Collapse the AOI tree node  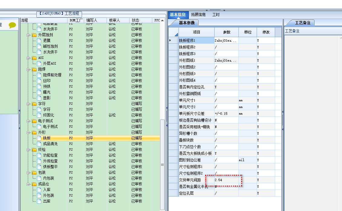[x=28, y=58]
